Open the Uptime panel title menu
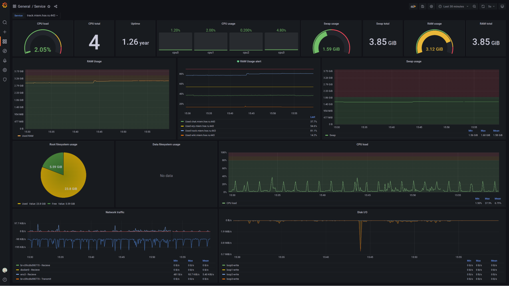509x286 pixels. tap(135, 24)
